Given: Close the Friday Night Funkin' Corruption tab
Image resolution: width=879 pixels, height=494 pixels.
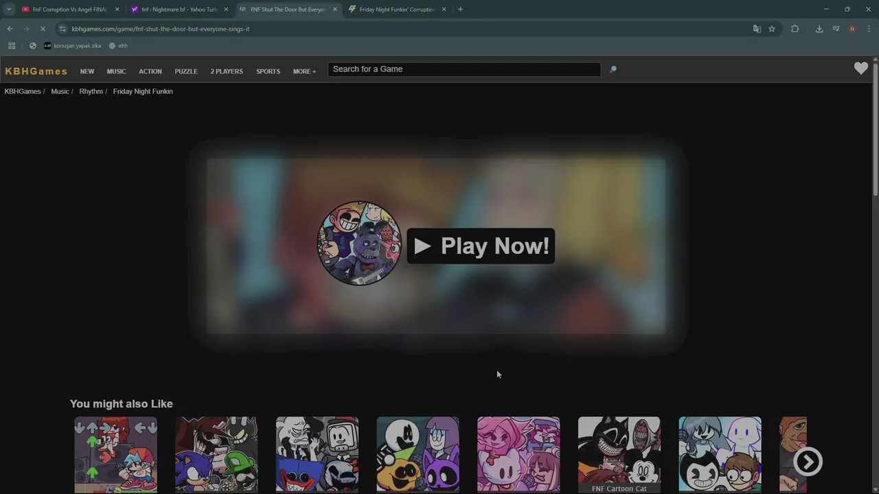Looking at the screenshot, I should pos(444,10).
